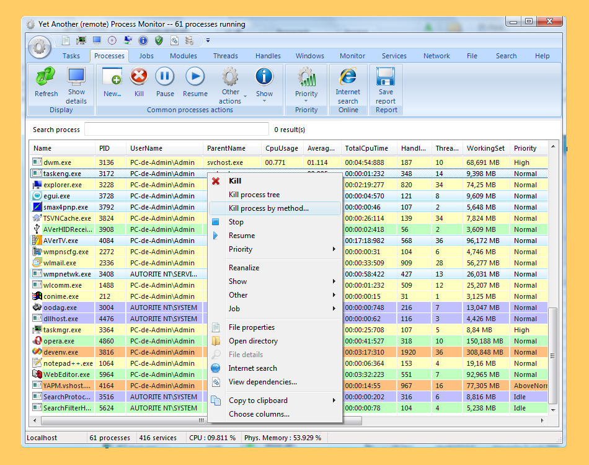Click the horizontal scrollbar right arrow

pyautogui.click(x=542, y=421)
